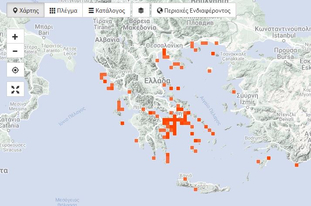Open the map layers selector
This screenshot has height=206, width=311.
coord(140,10)
